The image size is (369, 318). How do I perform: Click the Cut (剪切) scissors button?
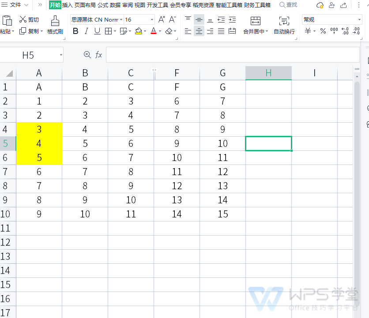[29, 19]
